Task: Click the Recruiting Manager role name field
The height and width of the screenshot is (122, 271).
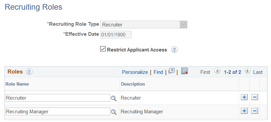Action: [58, 112]
